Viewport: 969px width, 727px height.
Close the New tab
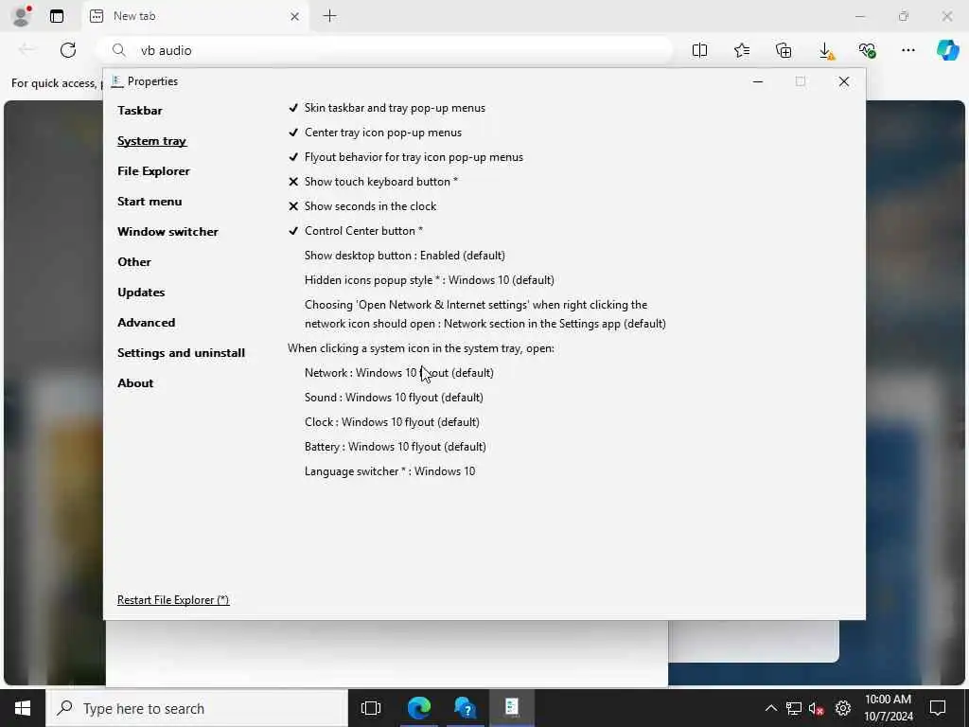(295, 17)
